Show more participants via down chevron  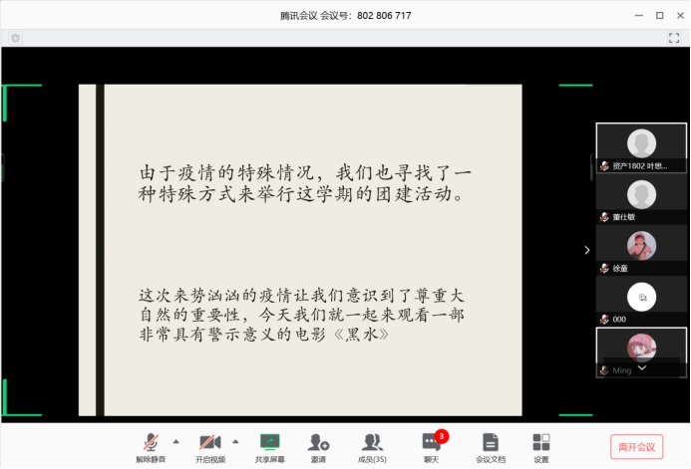coord(642,367)
